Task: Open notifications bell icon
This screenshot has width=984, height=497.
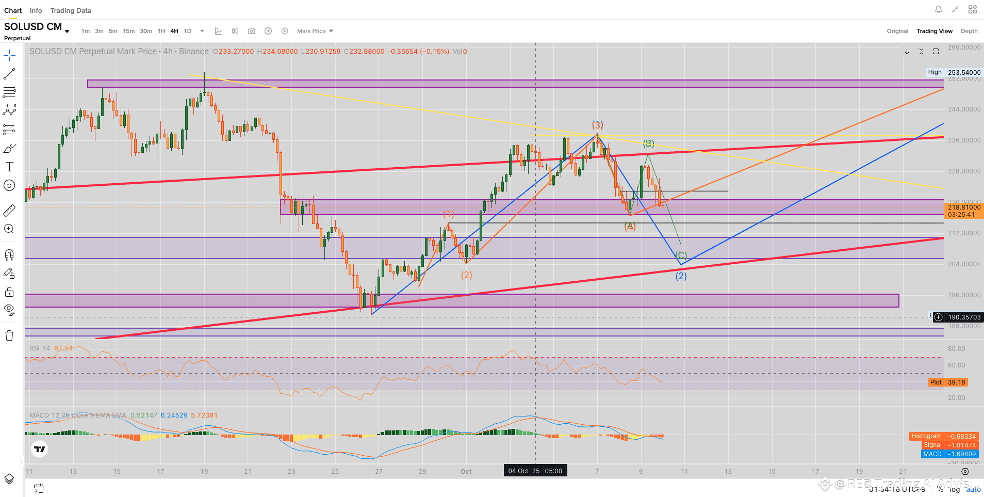Action: 939,9
